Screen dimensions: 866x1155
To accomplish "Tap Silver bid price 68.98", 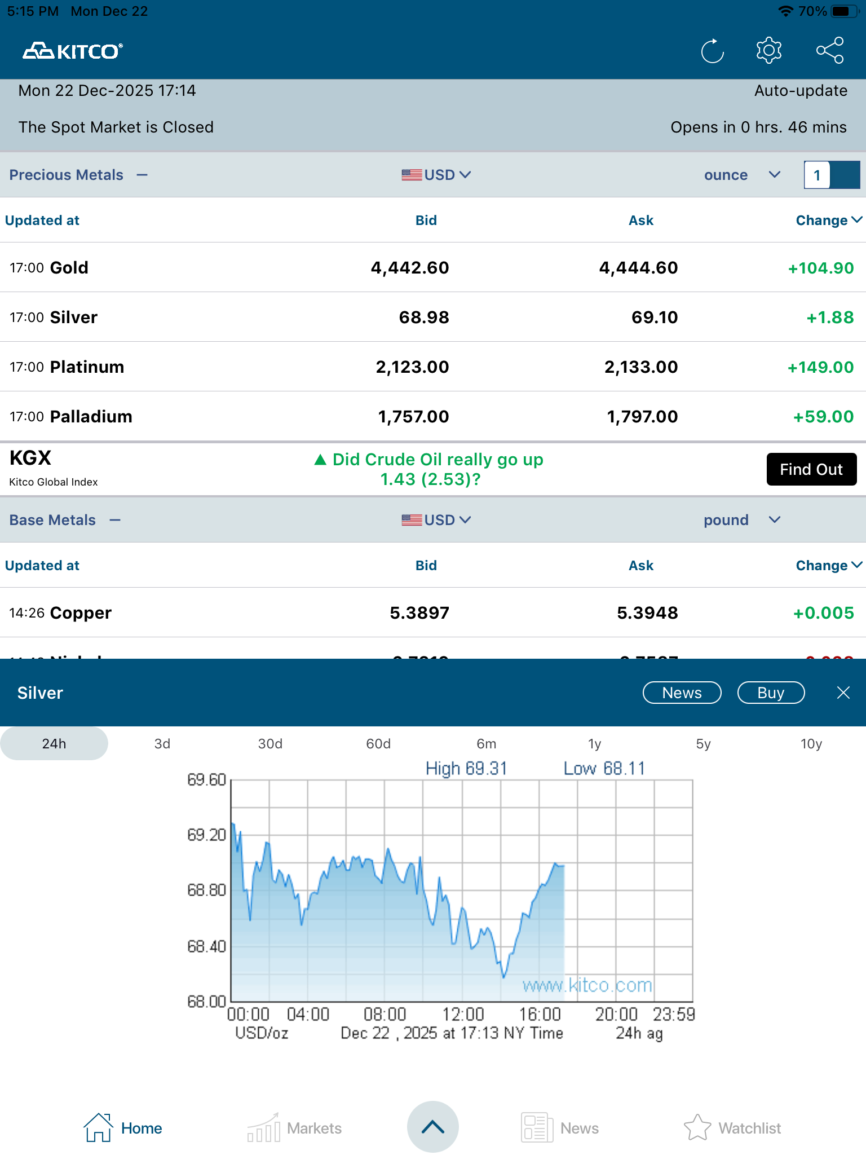I will [x=424, y=317].
